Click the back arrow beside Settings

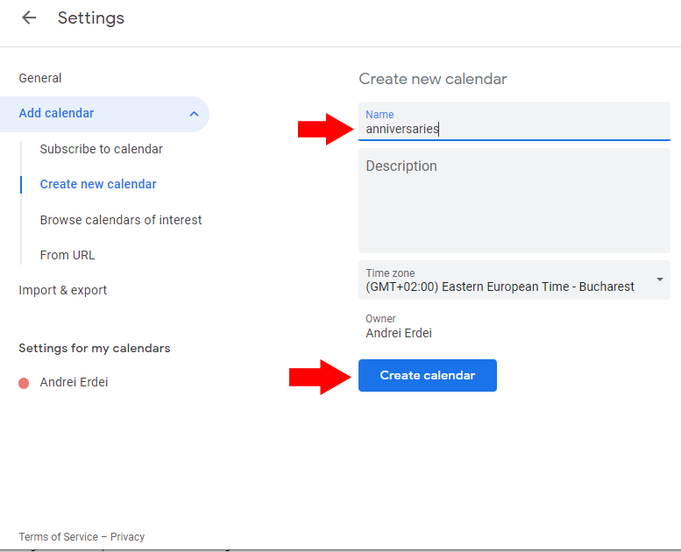29,18
